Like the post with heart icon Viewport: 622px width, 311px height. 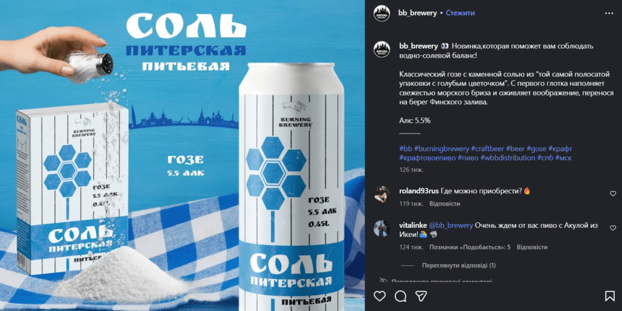pyautogui.click(x=379, y=296)
